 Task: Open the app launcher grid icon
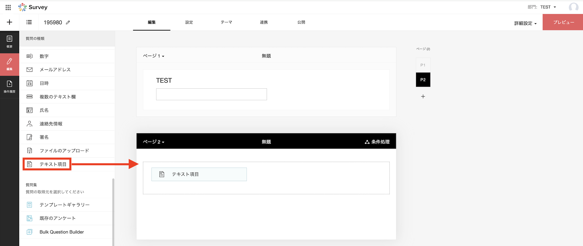click(x=8, y=7)
